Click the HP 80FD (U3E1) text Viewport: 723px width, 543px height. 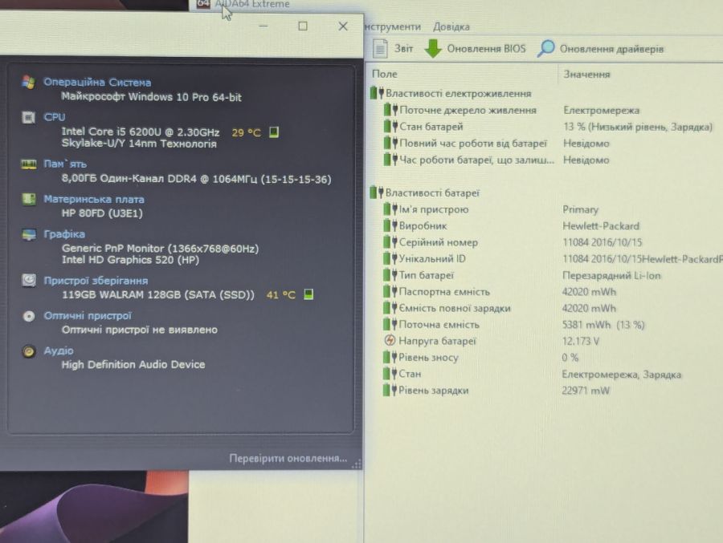tap(102, 213)
